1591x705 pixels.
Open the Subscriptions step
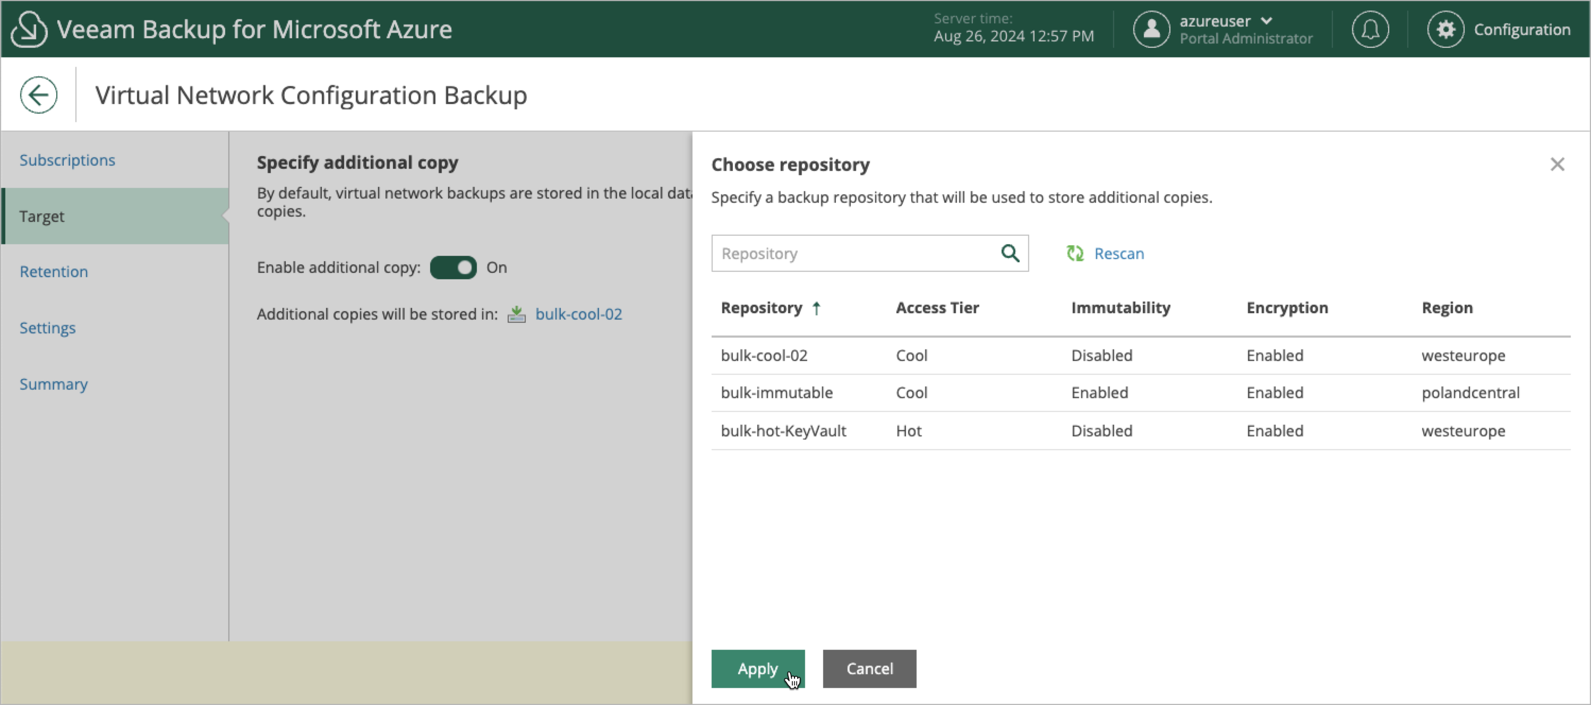[67, 160]
